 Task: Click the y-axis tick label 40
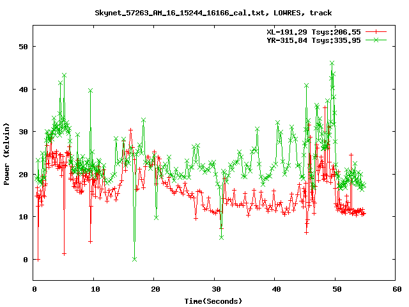coord(24,90)
